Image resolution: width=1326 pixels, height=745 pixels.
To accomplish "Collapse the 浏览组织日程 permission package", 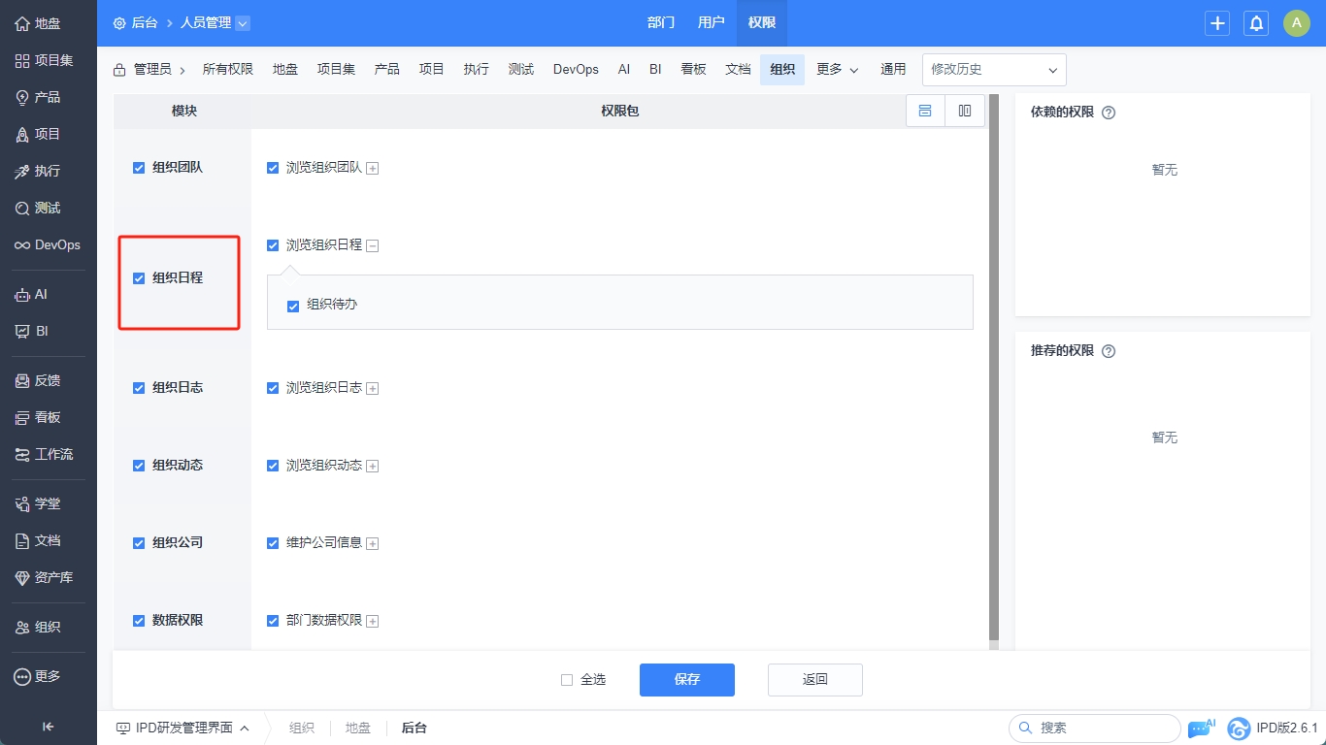I will [373, 246].
